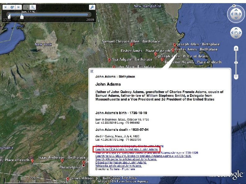The height and width of the screenshot is (184, 246).
Task: Pan map left with move joystick
Action: pyautogui.click(x=232, y=33)
